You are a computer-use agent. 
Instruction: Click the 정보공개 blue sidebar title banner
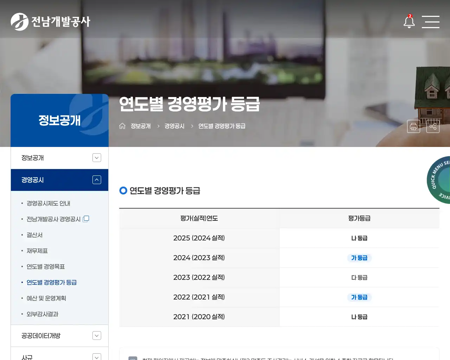click(60, 120)
